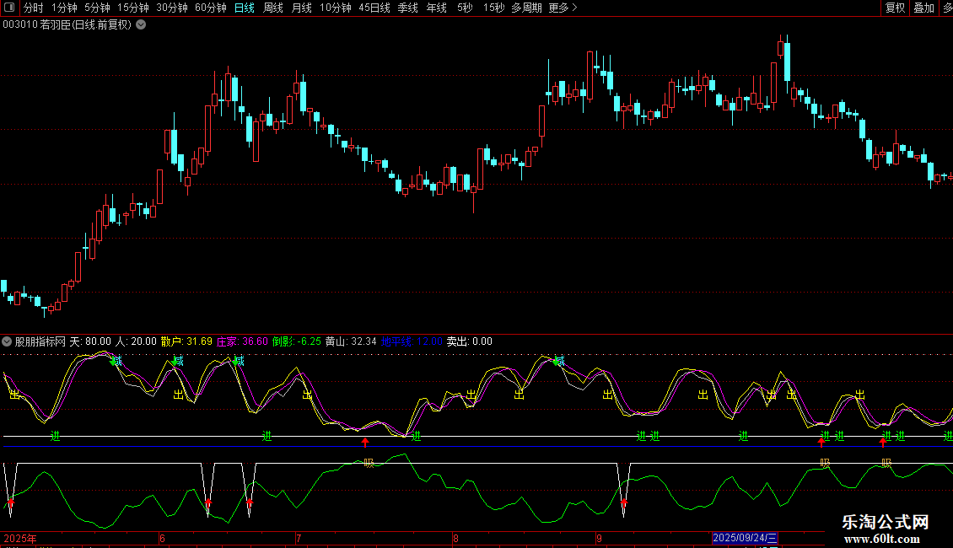953x548 pixels.
Task: Switch to the 分时 intraday view
Action: (33, 8)
